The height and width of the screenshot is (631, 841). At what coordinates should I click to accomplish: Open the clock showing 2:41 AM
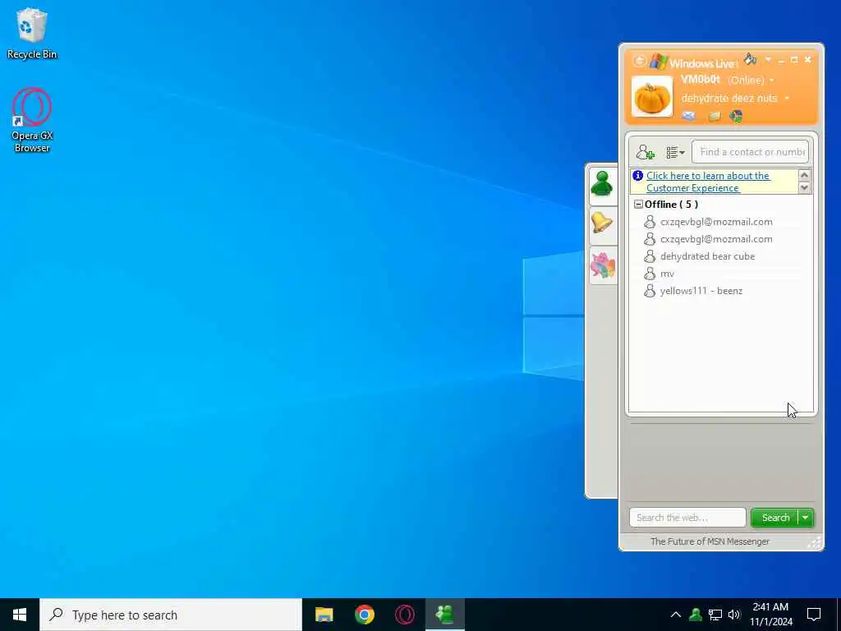click(x=770, y=615)
